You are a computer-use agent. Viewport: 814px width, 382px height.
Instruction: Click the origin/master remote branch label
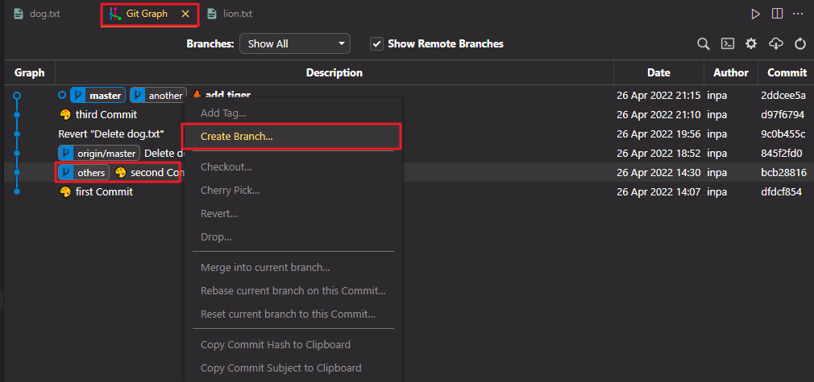[99, 153]
